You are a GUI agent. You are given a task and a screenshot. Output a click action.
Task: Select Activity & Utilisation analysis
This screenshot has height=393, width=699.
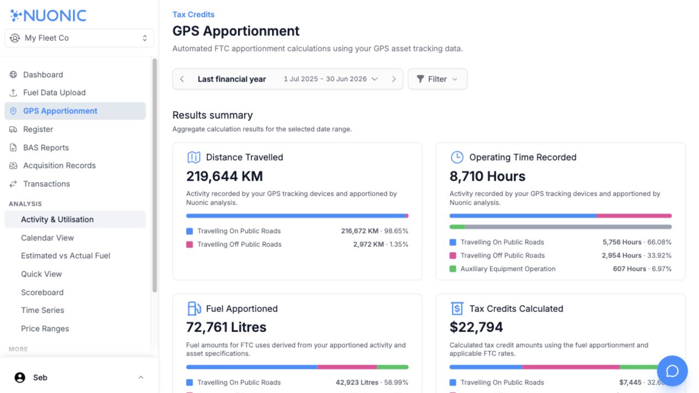coord(75,219)
